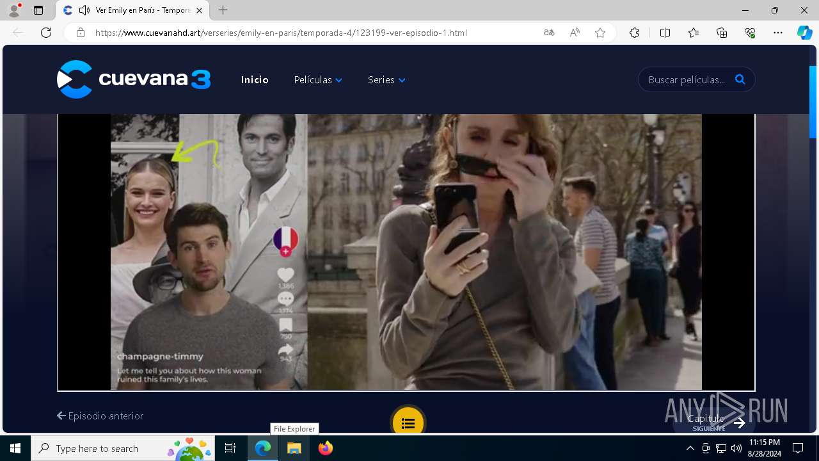819x461 pixels.
Task: Go to Episodio anterior link
Action: (100, 416)
